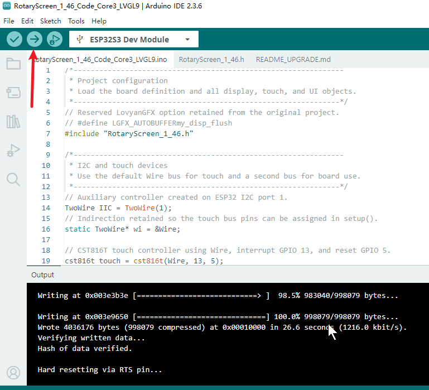This screenshot has width=429, height=390.
Task: Open the user account profile icon
Action: coord(13,373)
